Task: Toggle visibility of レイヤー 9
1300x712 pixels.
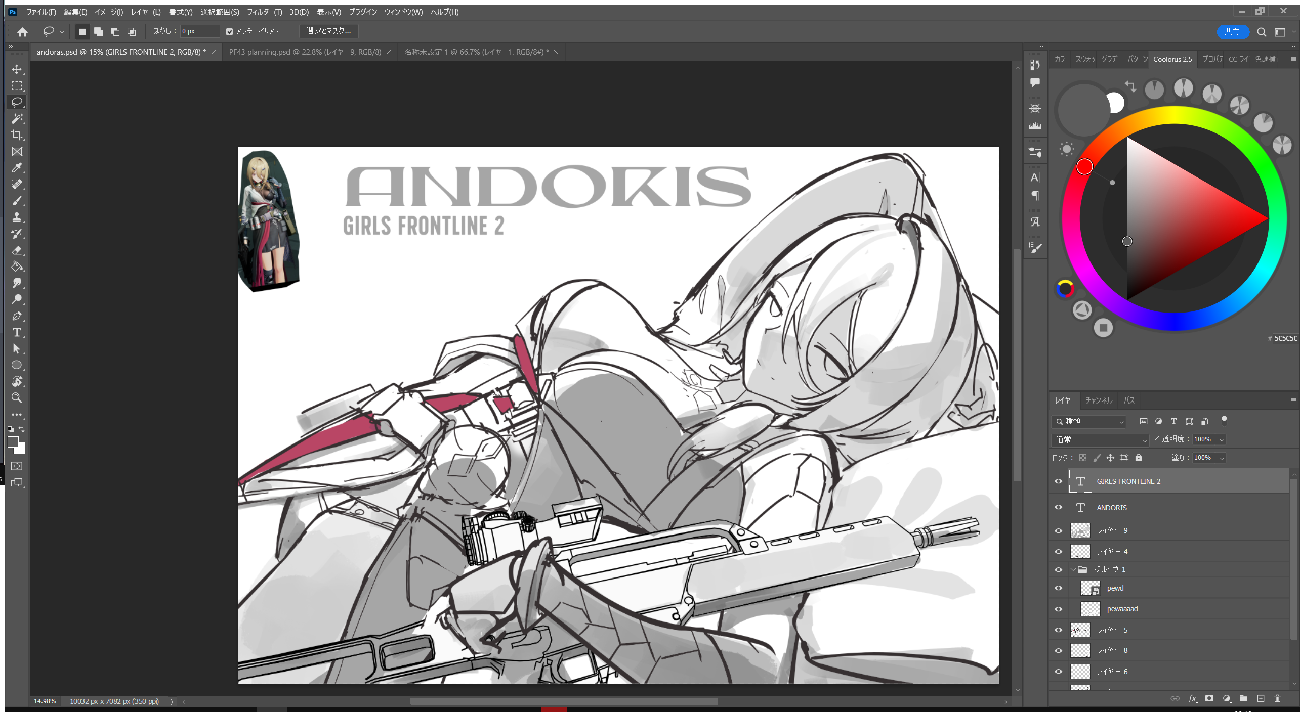Action: tap(1058, 530)
